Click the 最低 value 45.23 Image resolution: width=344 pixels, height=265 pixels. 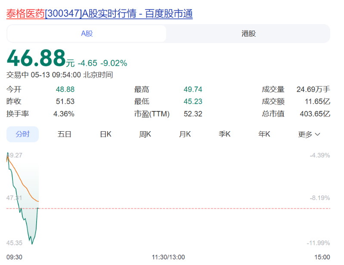(x=193, y=102)
